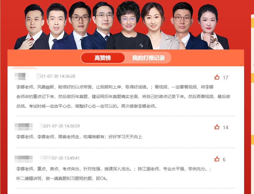Select the comment starting 李娜老师,风趣幽默
The image size is (254, 194).
123,97
